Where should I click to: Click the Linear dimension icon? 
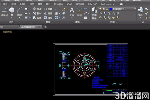click(85, 9)
